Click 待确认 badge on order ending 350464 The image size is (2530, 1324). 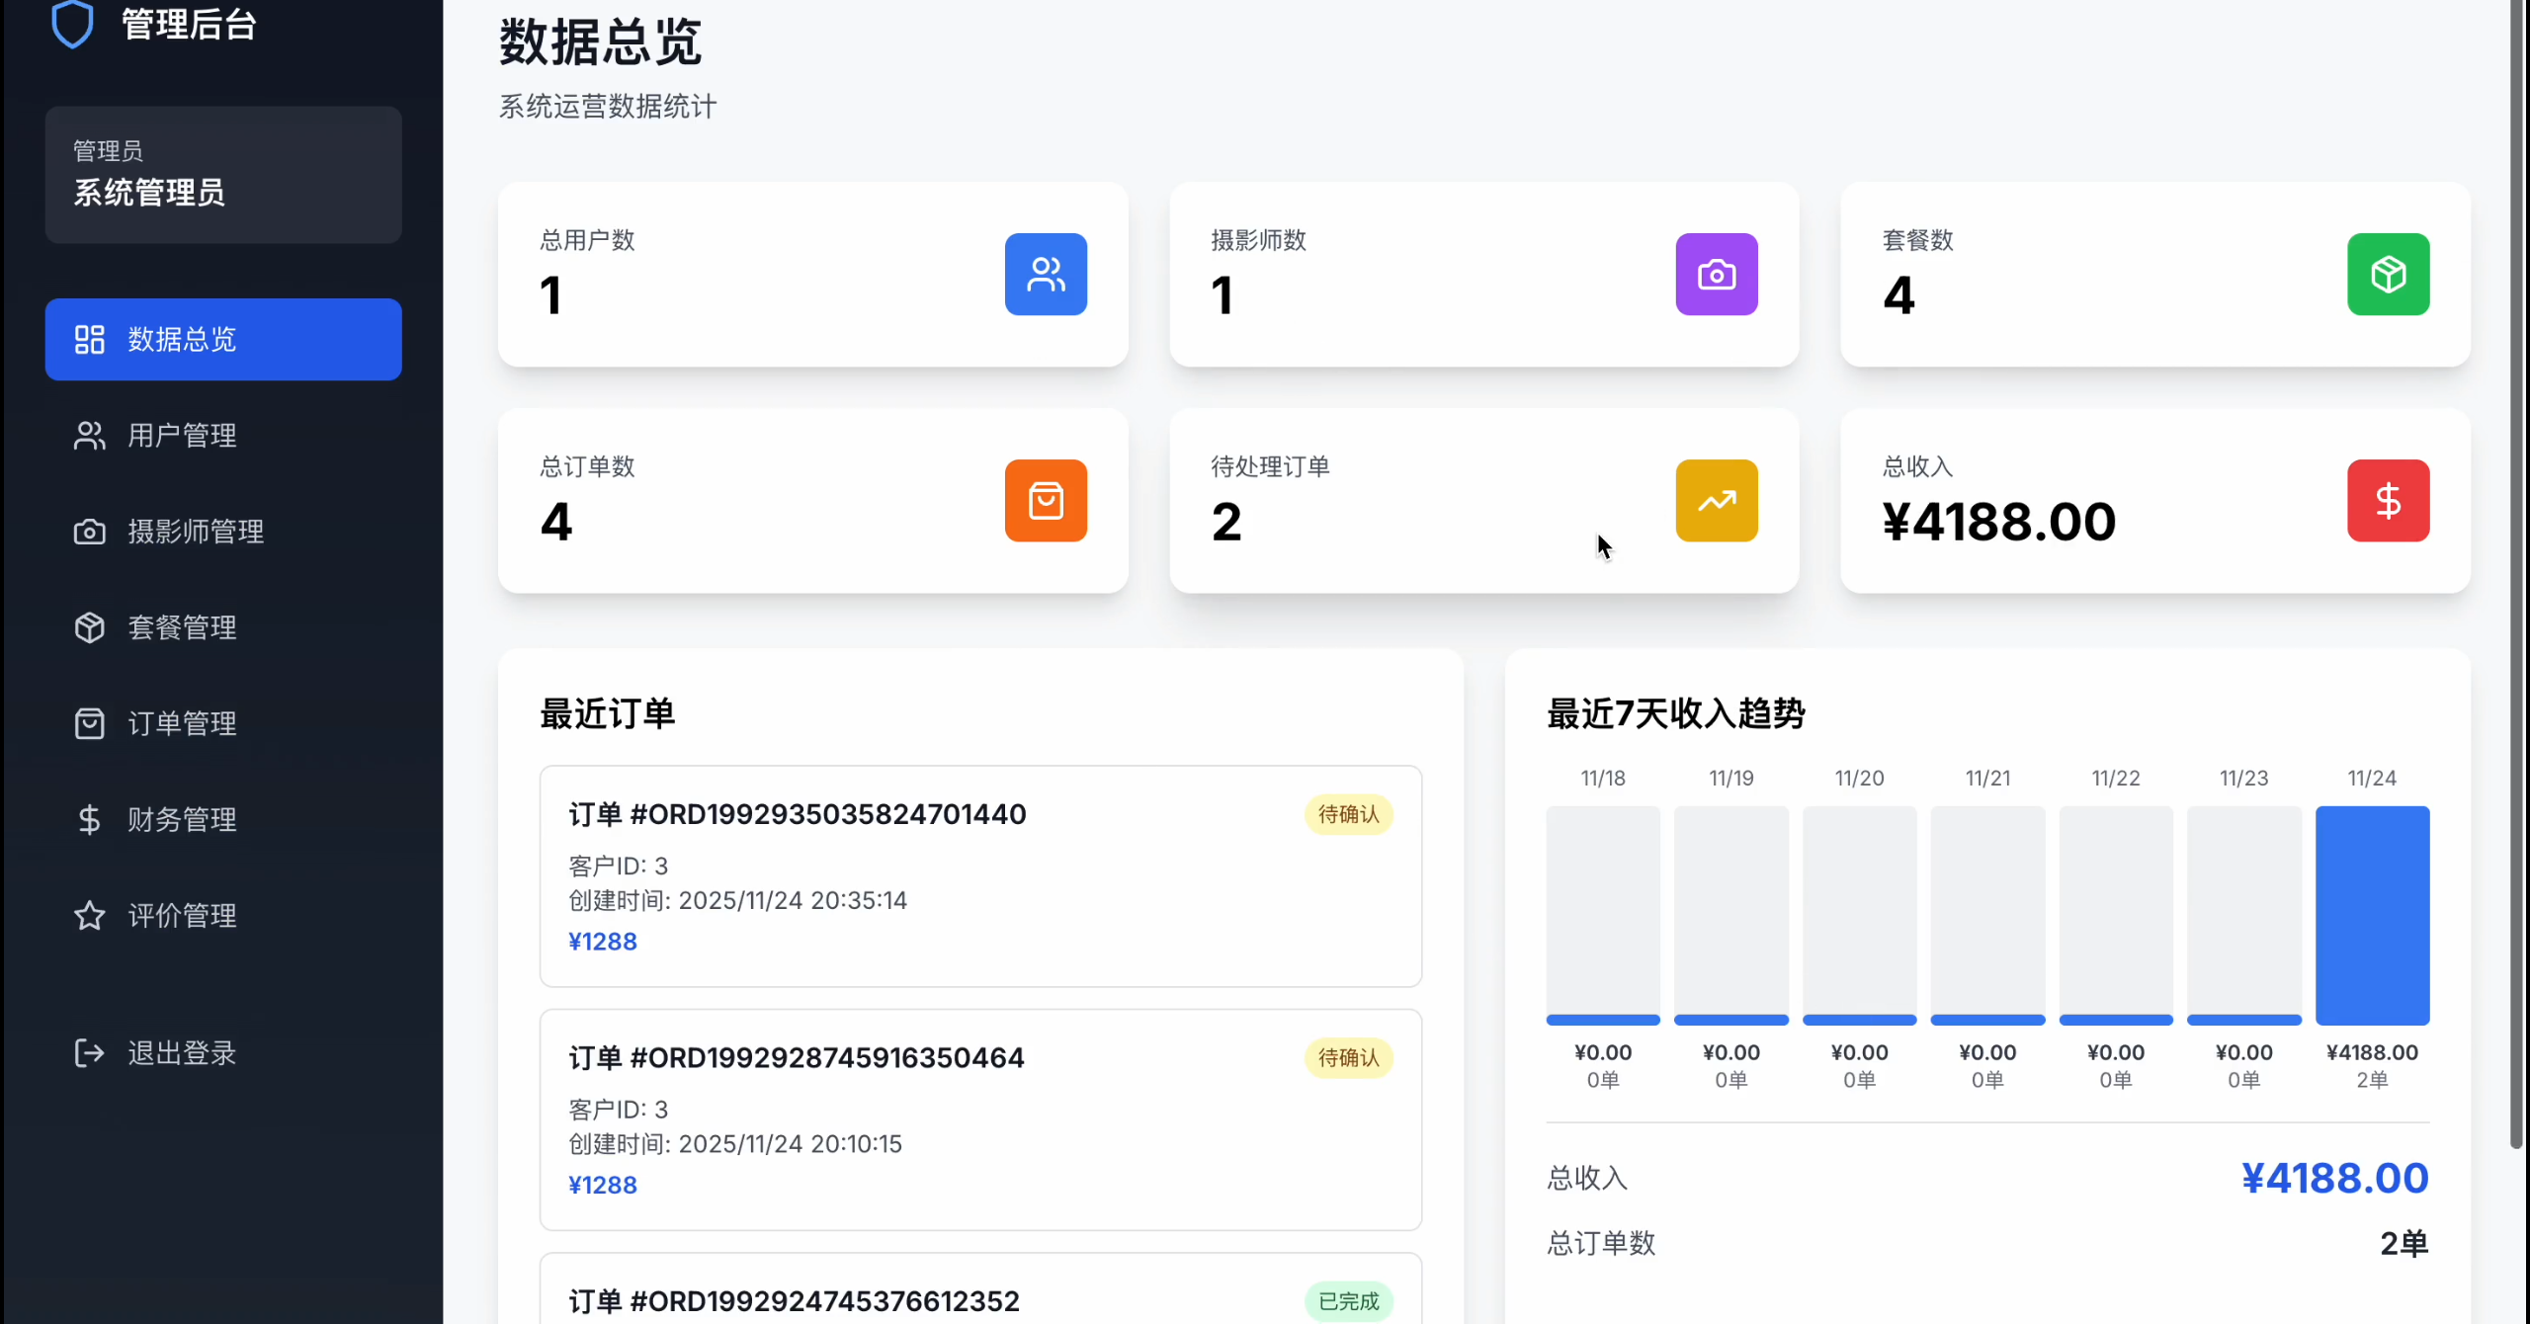click(x=1348, y=1057)
